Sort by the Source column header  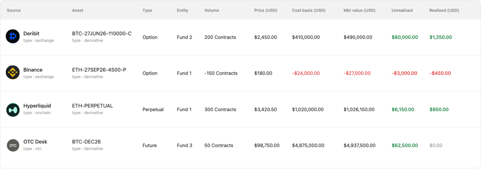tap(14, 10)
